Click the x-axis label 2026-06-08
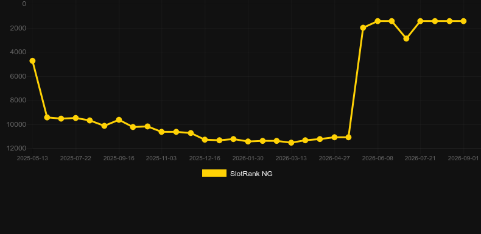This screenshot has width=481, height=234. point(377,158)
